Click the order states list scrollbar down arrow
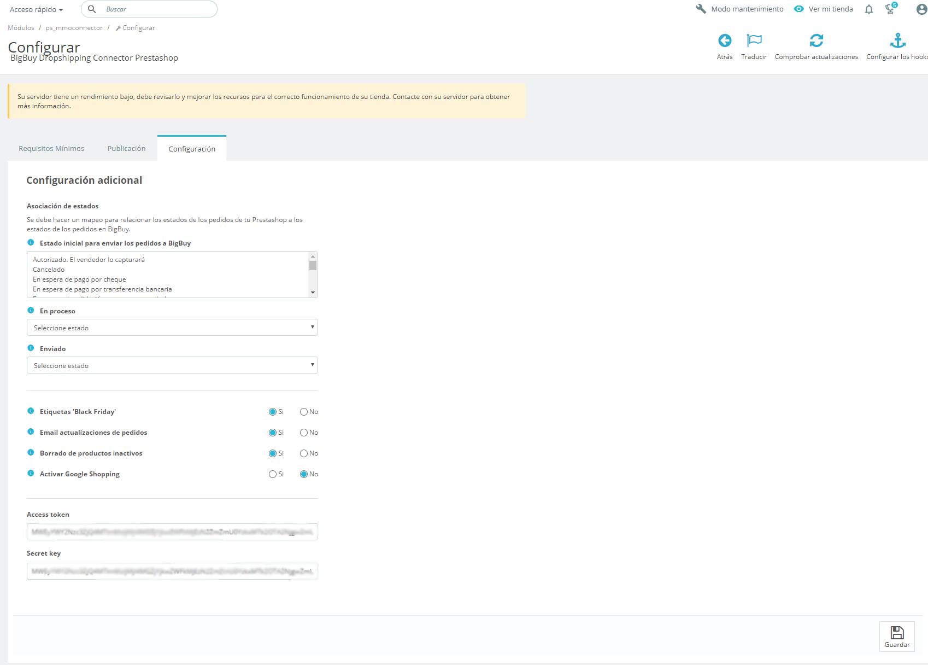Viewport: 928px width, 665px height. tap(313, 293)
